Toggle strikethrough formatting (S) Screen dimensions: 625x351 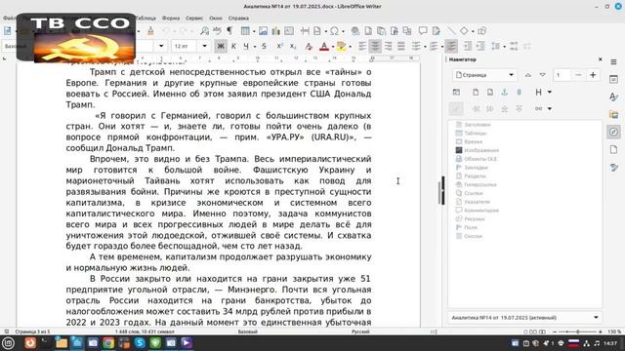click(x=264, y=46)
